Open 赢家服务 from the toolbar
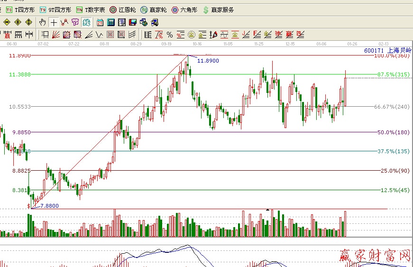The height and width of the screenshot is (267, 413). [218, 9]
